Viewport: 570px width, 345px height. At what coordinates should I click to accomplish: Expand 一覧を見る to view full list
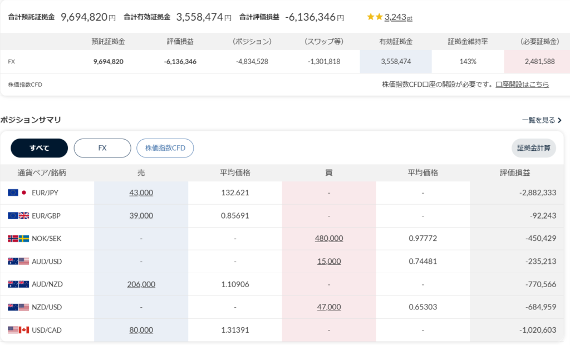(542, 120)
